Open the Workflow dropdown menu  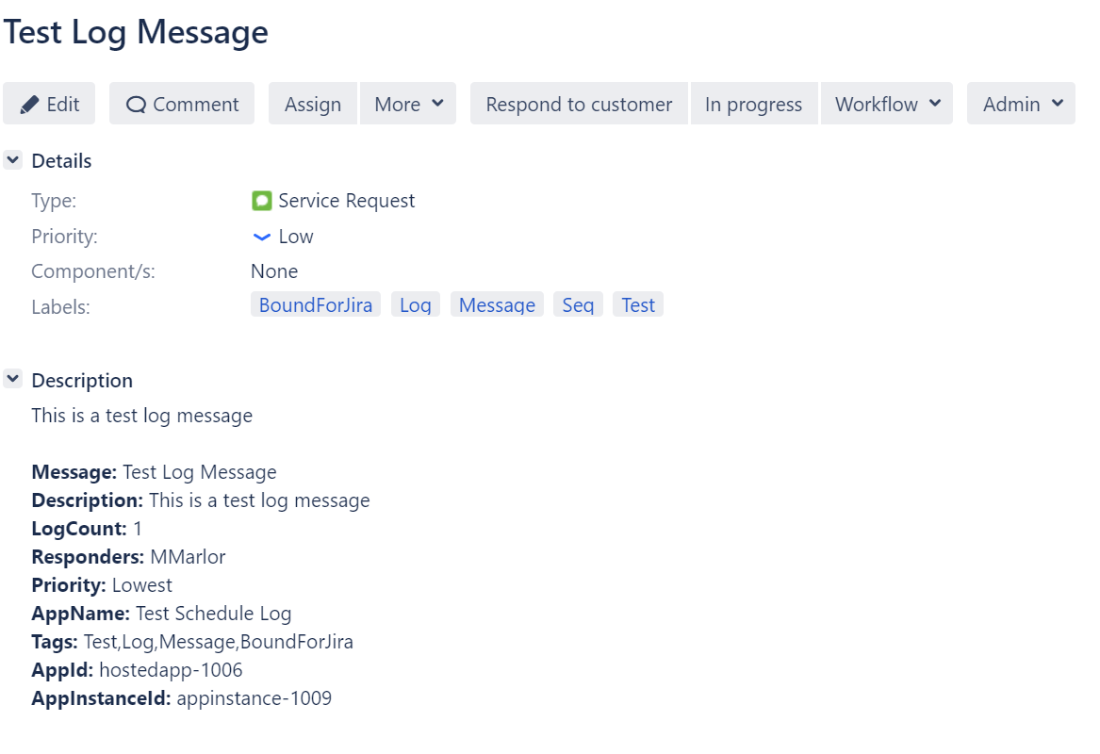point(885,104)
